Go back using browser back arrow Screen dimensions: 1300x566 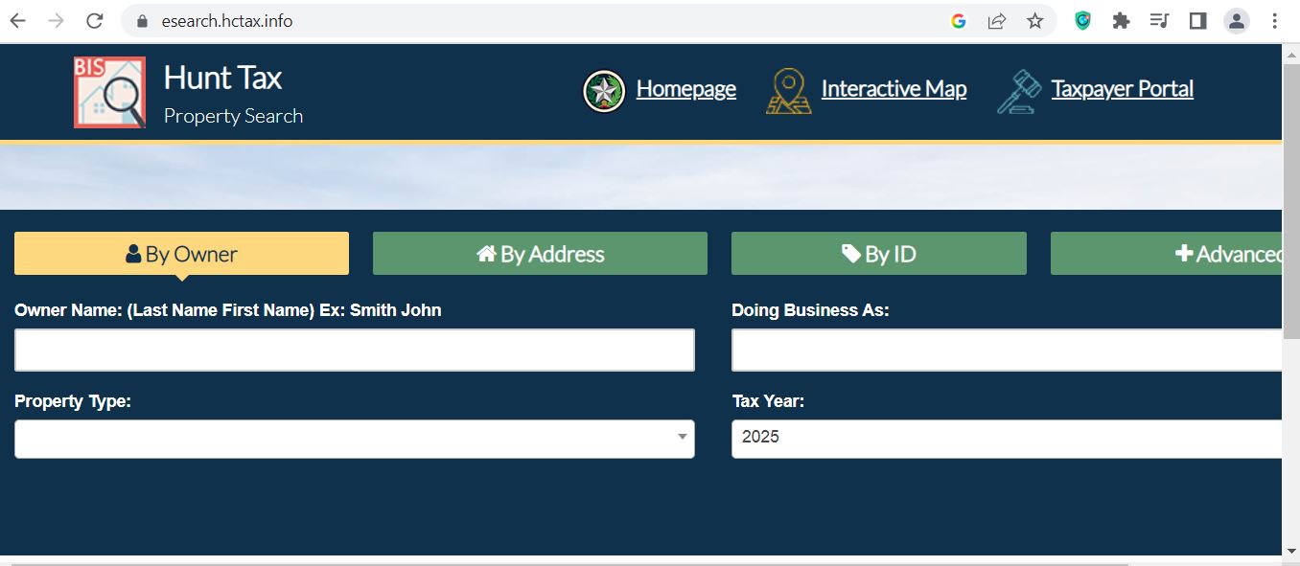coord(17,20)
